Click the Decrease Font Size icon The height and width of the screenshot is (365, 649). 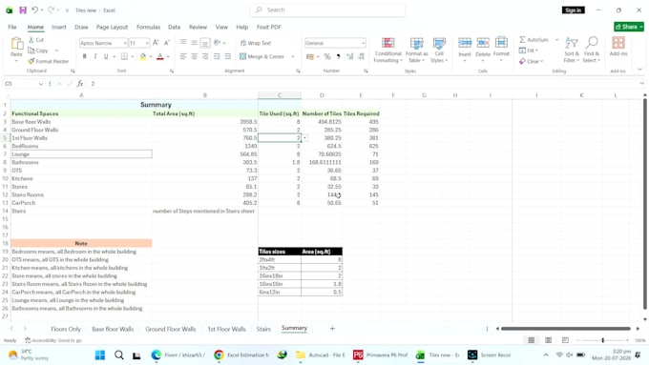point(167,43)
